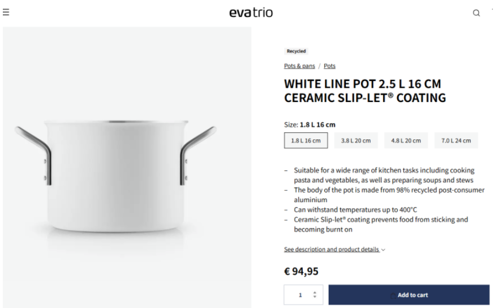Select the 3.8 L 20 cm size

tap(356, 140)
